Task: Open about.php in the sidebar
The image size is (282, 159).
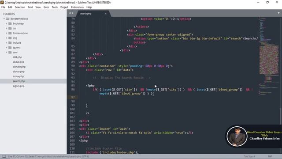Action: coord(19,62)
